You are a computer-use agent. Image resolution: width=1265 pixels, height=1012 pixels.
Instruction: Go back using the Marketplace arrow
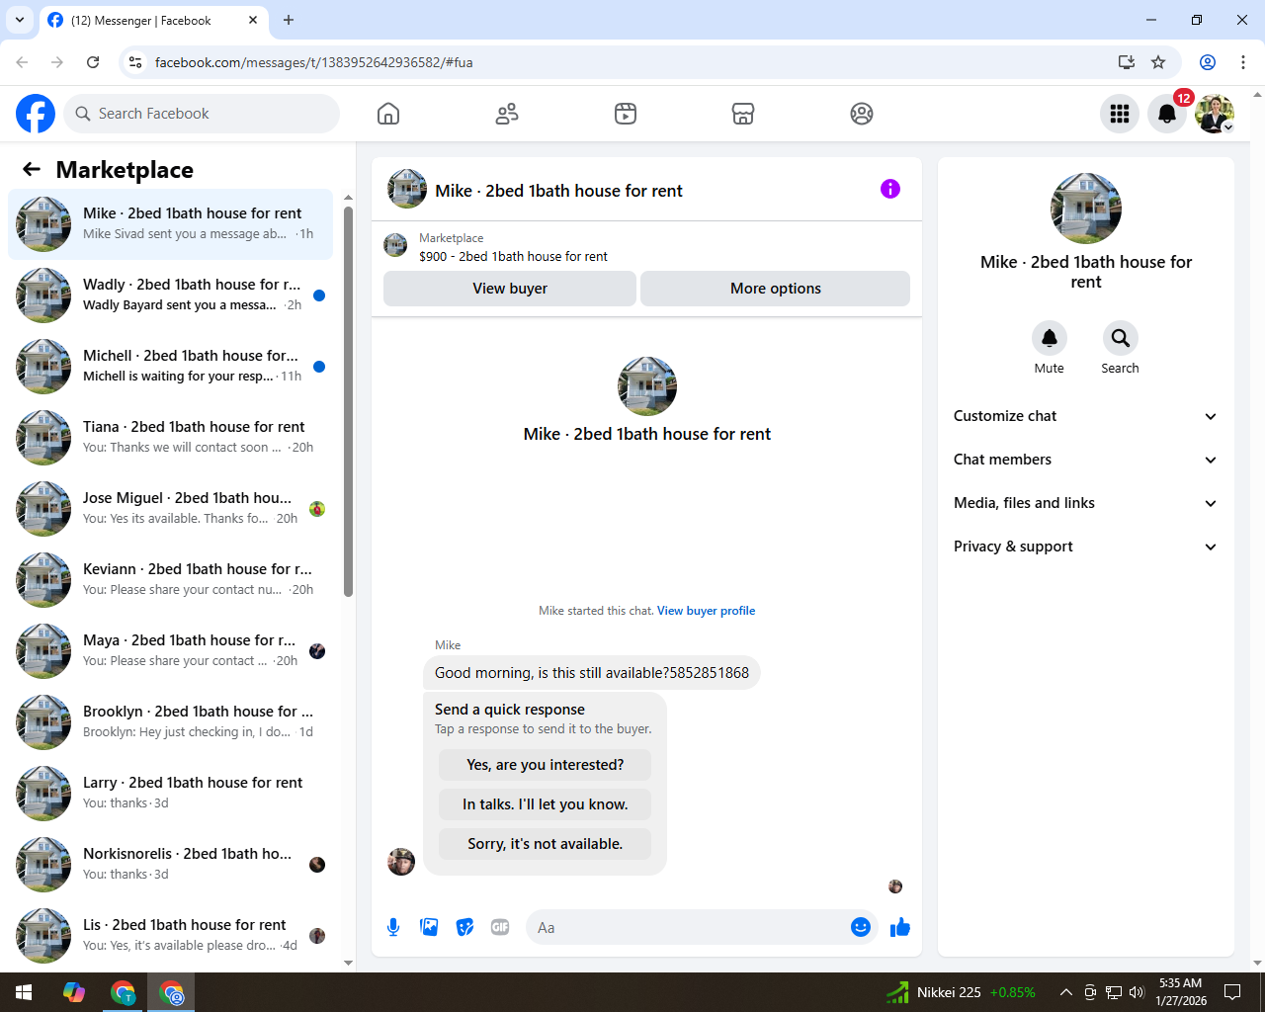32,169
